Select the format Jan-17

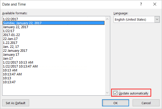pos(54,58)
